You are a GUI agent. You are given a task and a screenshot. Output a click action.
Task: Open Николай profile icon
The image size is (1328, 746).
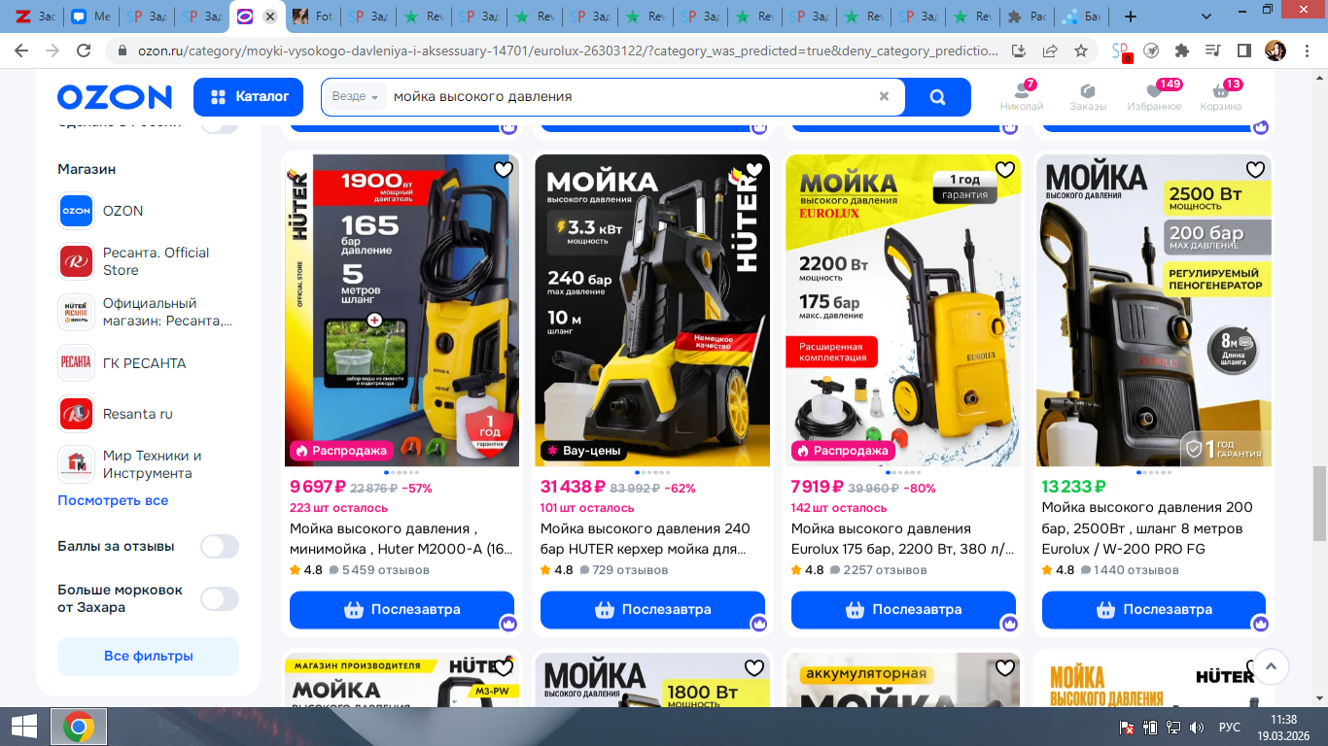[x=1022, y=96]
